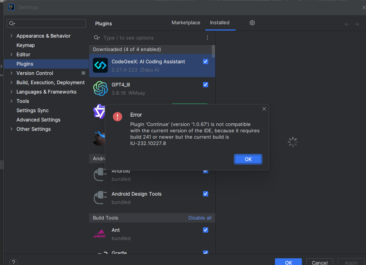Click OK in the Error dialog
The height and width of the screenshot is (265, 366).
point(248,159)
